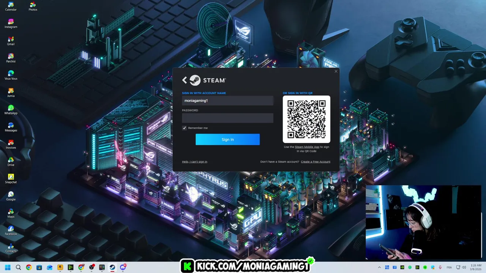Image resolution: width=486 pixels, height=273 pixels.
Task: Launch Instagram from the desktop
Action: (x=11, y=24)
